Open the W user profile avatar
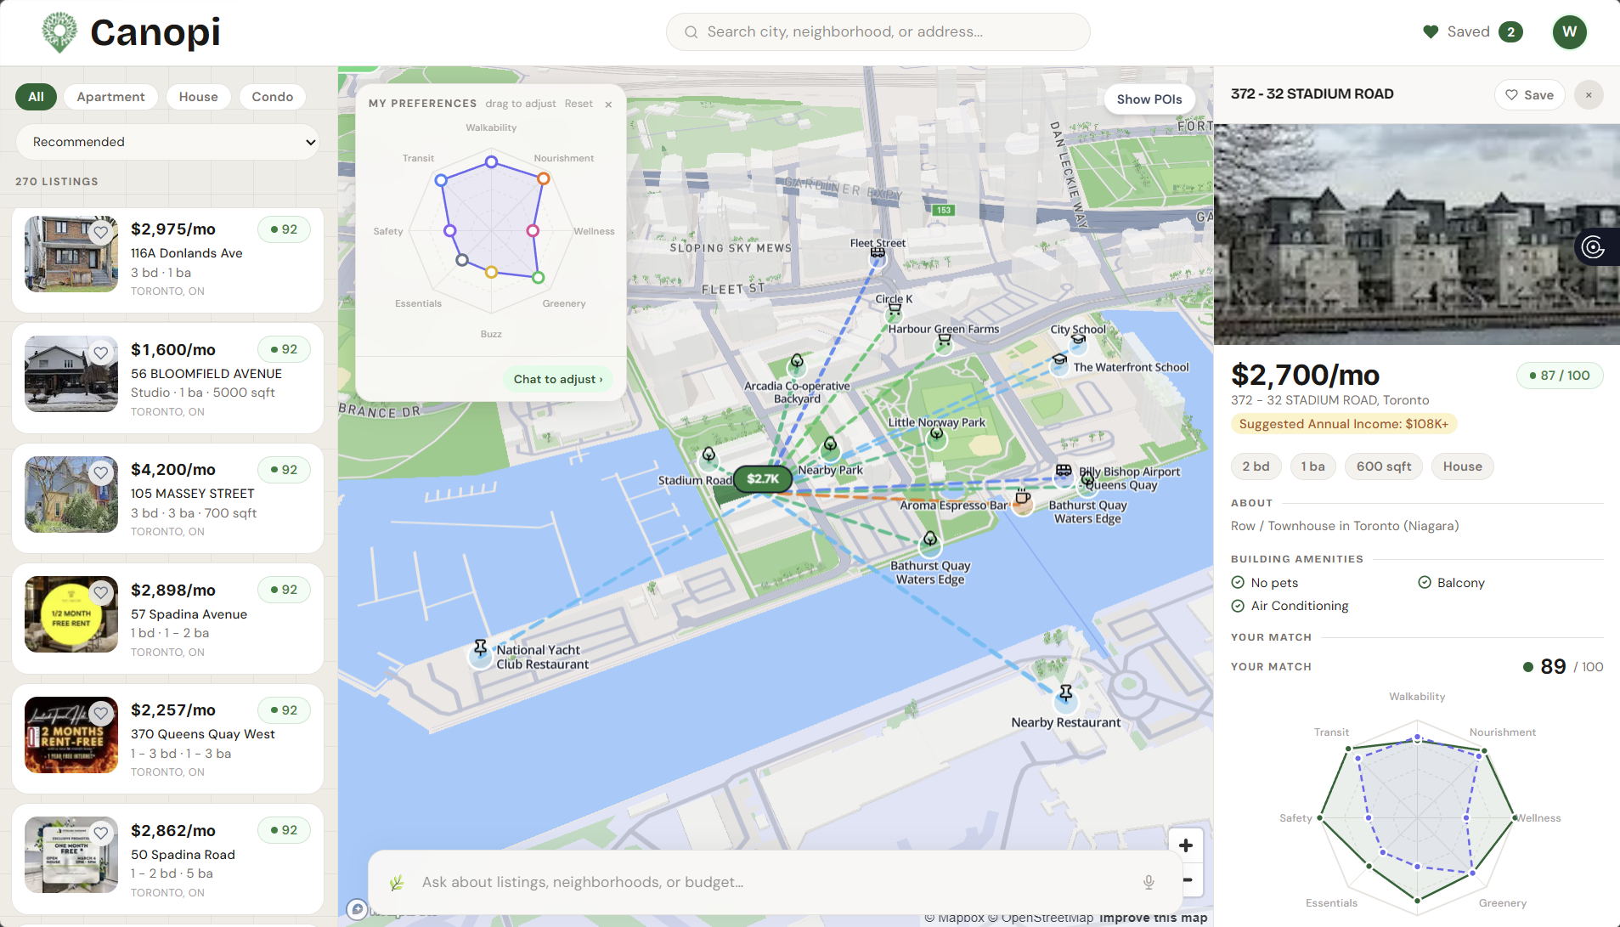The width and height of the screenshot is (1620, 927). tap(1569, 32)
